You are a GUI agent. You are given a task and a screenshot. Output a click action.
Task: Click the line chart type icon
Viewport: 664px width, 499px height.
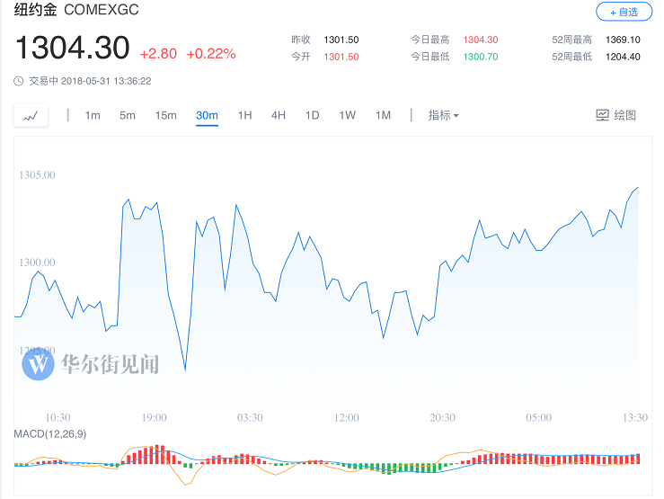[31, 115]
